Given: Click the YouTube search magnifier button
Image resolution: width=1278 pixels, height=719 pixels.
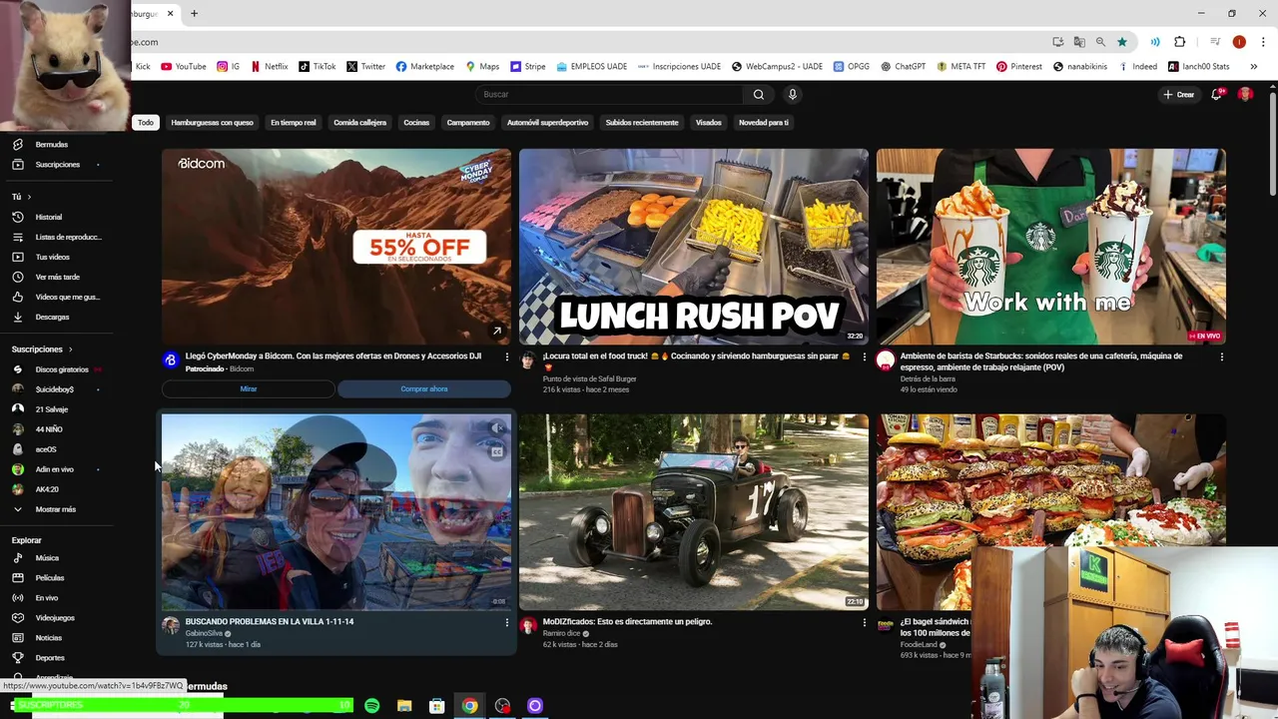Looking at the screenshot, I should 759,95.
